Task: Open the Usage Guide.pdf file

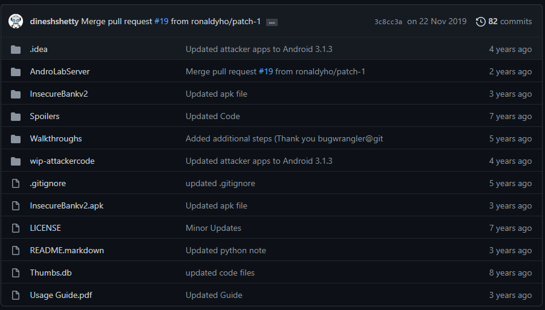Action: [61, 295]
